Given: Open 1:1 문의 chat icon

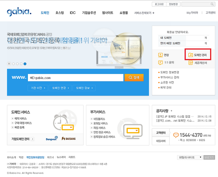Looking at the screenshot, I should [x=160, y=63].
